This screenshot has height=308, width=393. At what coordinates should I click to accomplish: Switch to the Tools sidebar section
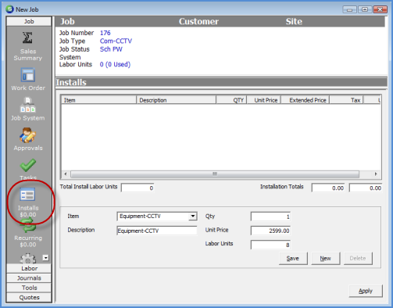coord(29,288)
